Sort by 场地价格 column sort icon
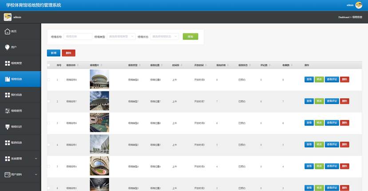The width and height of the screenshot is (368, 191). pyautogui.click(x=228, y=65)
